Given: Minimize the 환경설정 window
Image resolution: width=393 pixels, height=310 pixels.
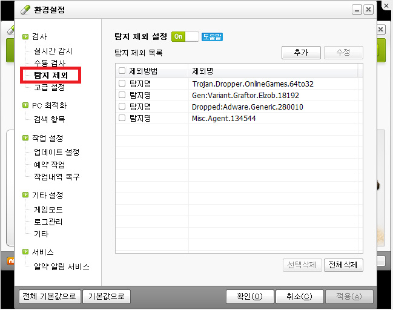Looking at the screenshot, I should (357, 10).
